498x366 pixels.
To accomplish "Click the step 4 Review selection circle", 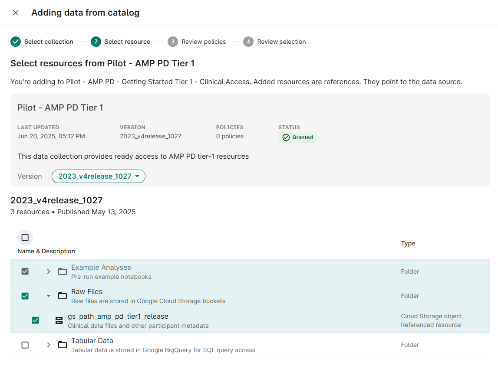I will coord(248,42).
